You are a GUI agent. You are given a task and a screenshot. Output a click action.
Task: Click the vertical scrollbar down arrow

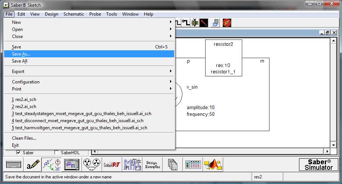(333, 145)
